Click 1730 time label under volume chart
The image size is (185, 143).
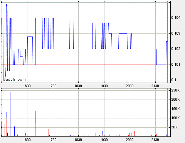coord(53,140)
